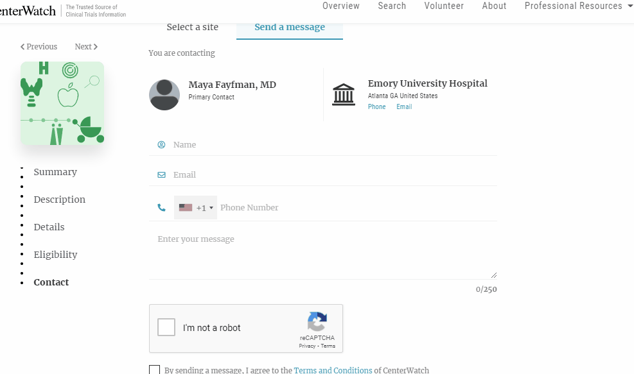The width and height of the screenshot is (634, 374).
Task: Click the US flag icon in the phone field
Action: pyautogui.click(x=186, y=207)
